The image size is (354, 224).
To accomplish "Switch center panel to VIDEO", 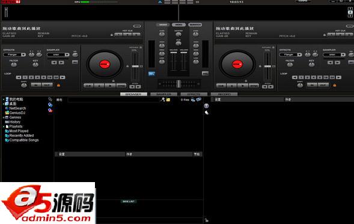I will (179, 25).
